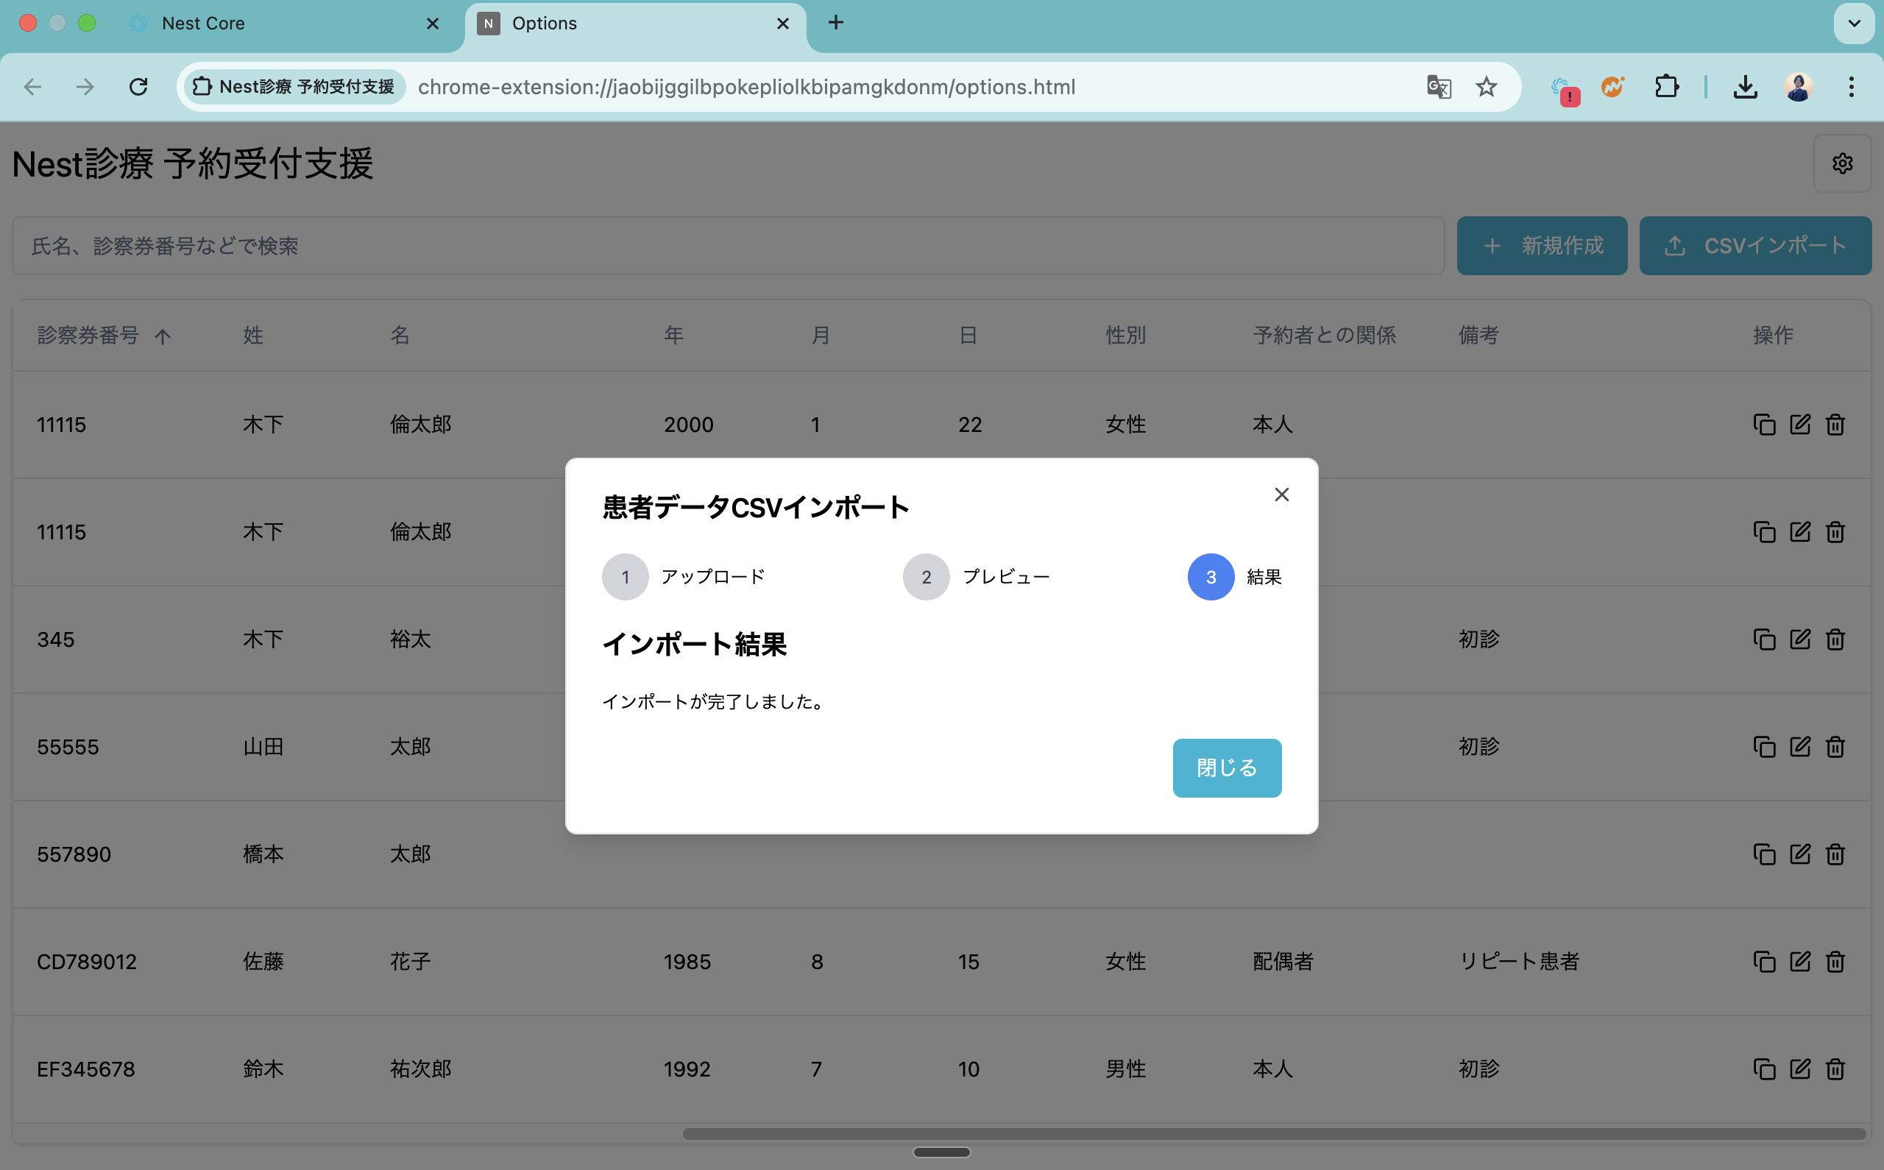Open settings gear icon at top right
Viewport: 1884px width, 1170px height.
1842,163
